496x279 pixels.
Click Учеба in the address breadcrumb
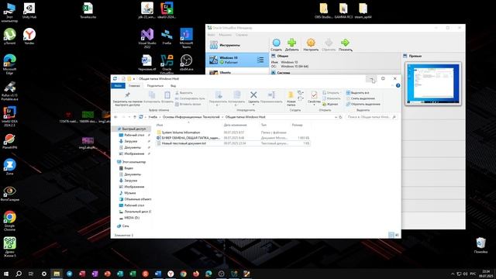153,117
